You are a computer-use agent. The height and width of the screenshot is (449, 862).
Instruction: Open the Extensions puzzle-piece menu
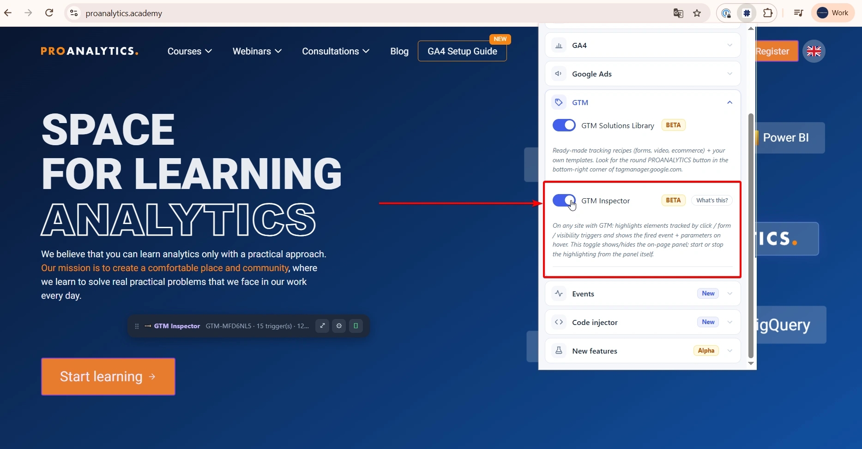(x=768, y=13)
